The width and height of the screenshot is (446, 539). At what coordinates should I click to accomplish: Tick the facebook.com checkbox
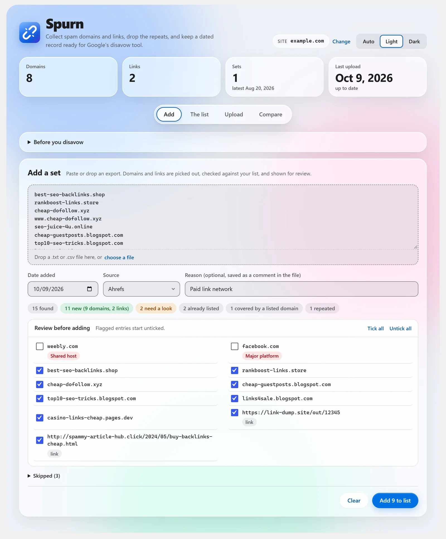click(x=235, y=346)
